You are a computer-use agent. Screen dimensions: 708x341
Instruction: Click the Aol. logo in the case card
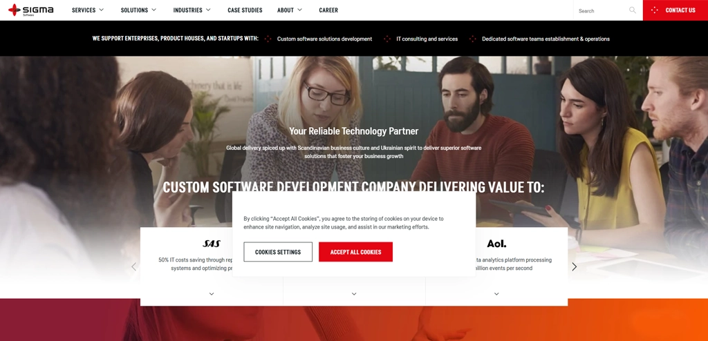tap(496, 244)
